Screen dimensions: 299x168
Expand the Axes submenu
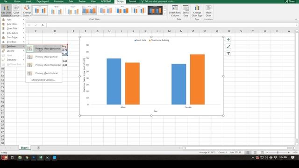[13, 20]
